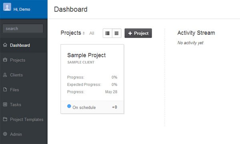
Task: Click the SAMPLE CLIENT link
Action: (x=81, y=62)
